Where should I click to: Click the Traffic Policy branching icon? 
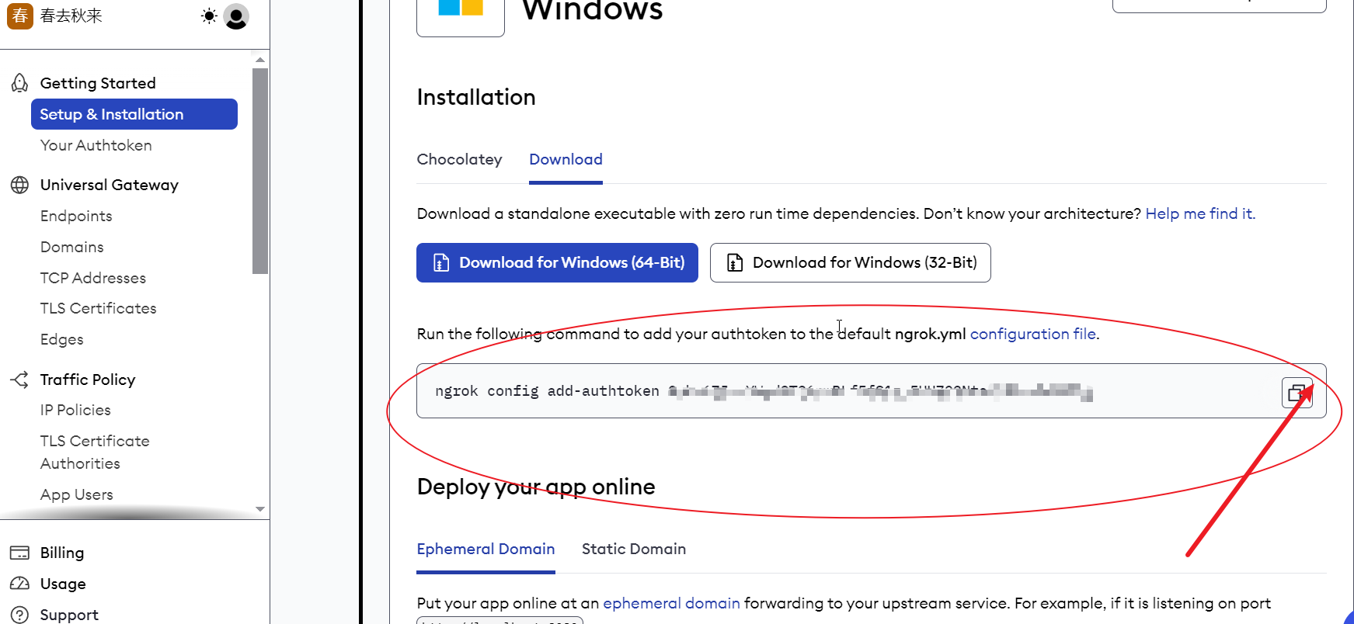[x=19, y=380]
